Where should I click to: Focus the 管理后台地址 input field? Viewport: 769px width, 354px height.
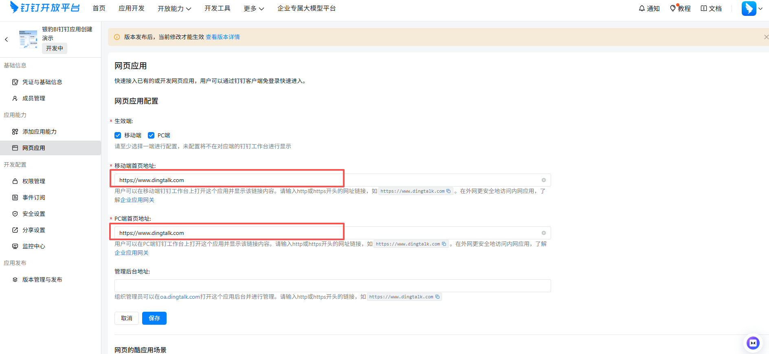point(332,286)
